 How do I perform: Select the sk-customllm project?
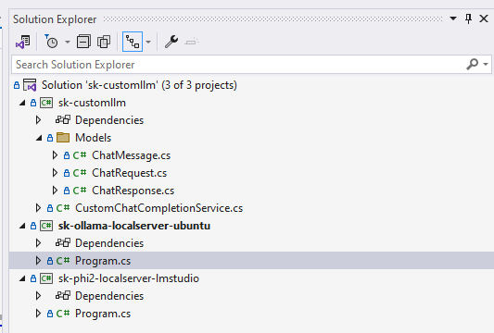coord(92,103)
